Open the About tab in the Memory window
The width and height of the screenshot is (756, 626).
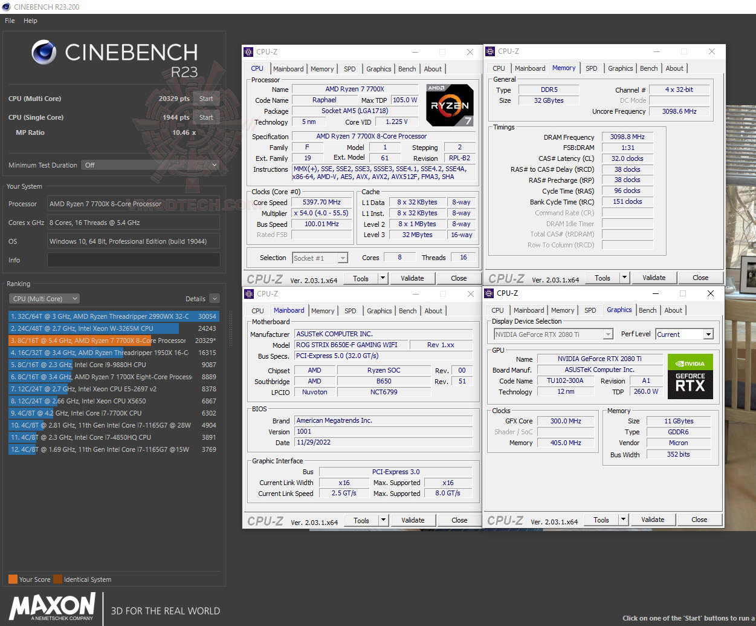pyautogui.click(x=674, y=68)
